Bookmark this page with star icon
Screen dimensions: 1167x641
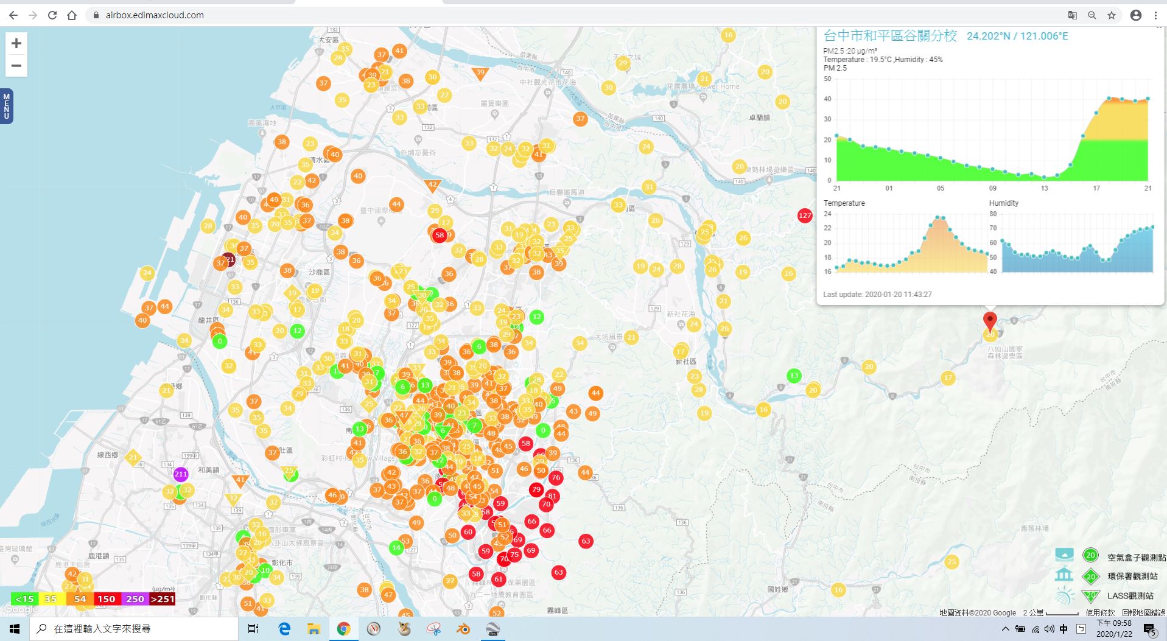(x=1112, y=15)
